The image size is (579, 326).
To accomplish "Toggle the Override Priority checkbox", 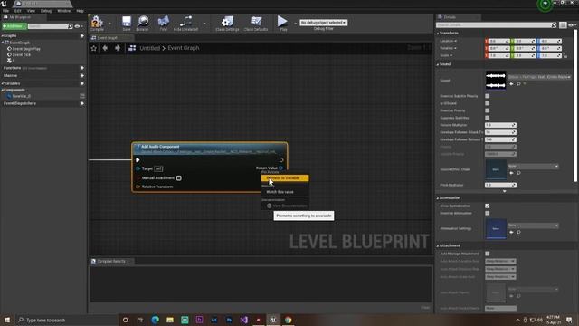I will point(488,110).
